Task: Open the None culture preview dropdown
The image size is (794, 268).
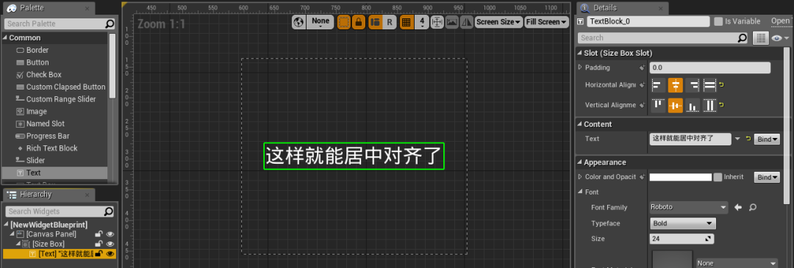Action: 321,22
